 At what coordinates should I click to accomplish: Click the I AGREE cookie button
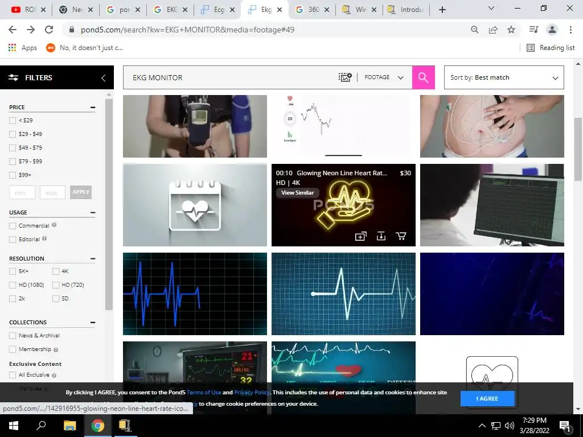[487, 398]
